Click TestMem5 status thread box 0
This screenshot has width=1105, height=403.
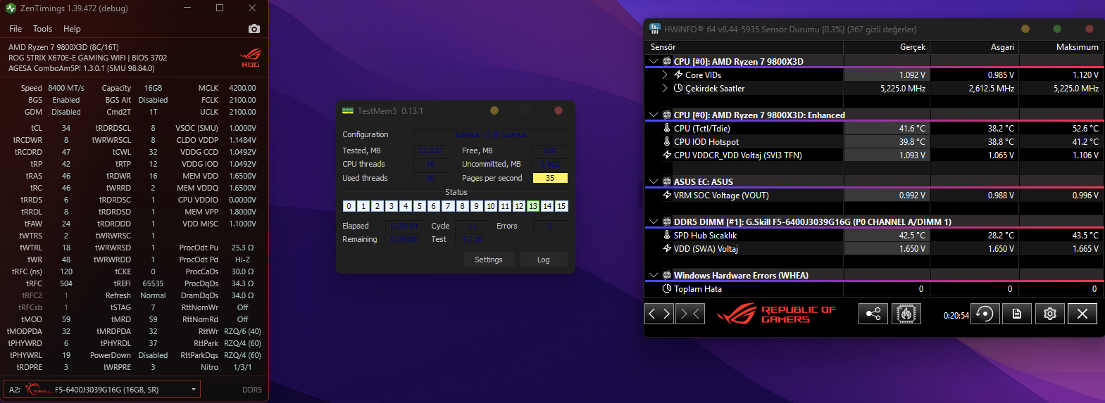349,206
